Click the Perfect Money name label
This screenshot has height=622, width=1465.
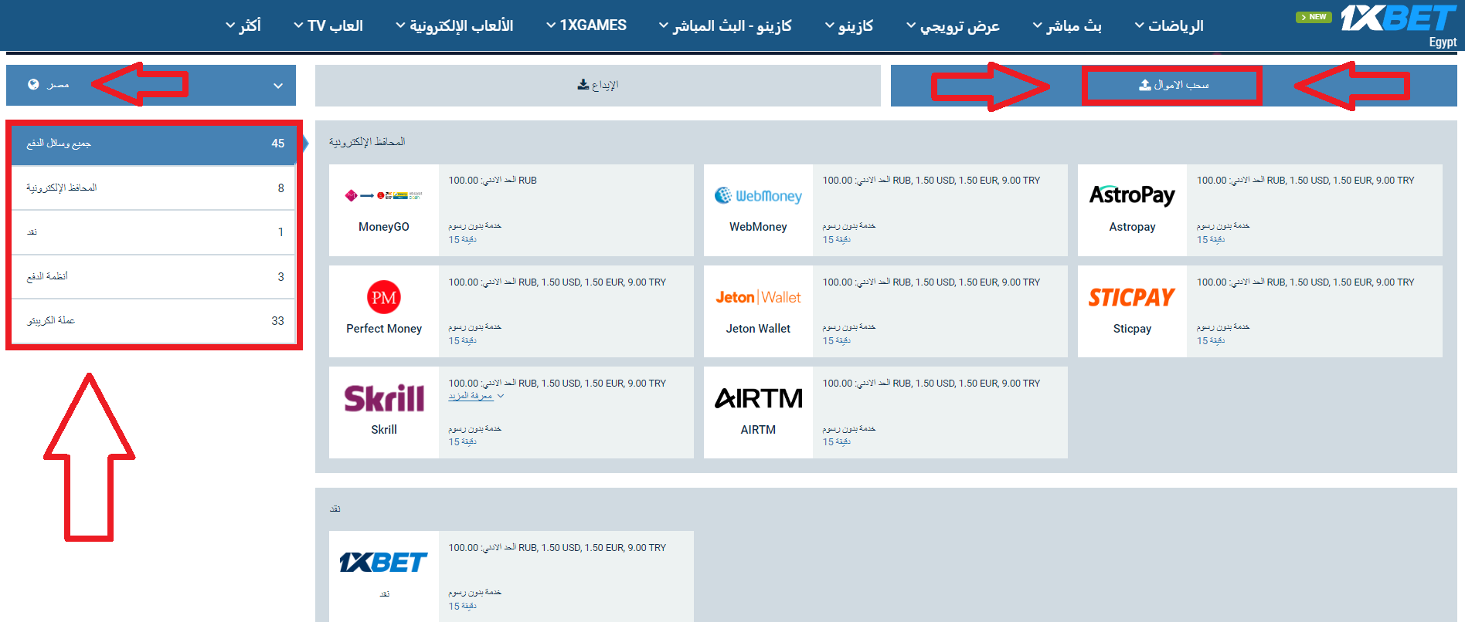[384, 329]
